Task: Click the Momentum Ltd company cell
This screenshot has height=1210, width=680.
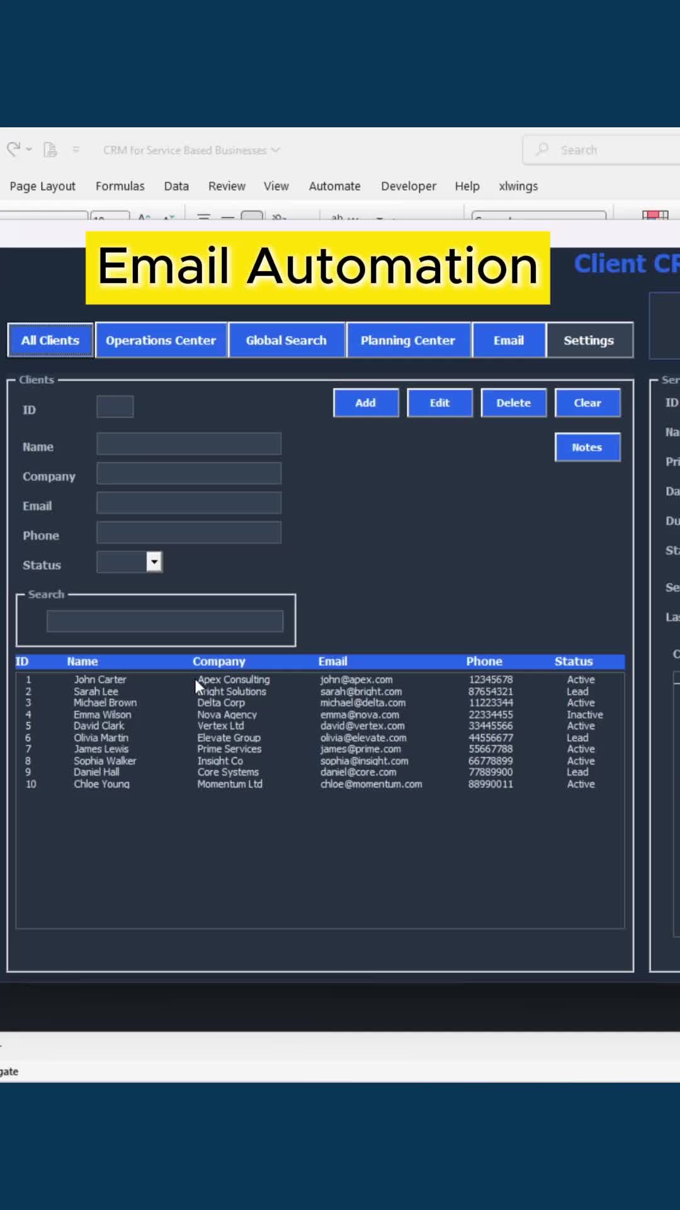Action: click(x=230, y=784)
